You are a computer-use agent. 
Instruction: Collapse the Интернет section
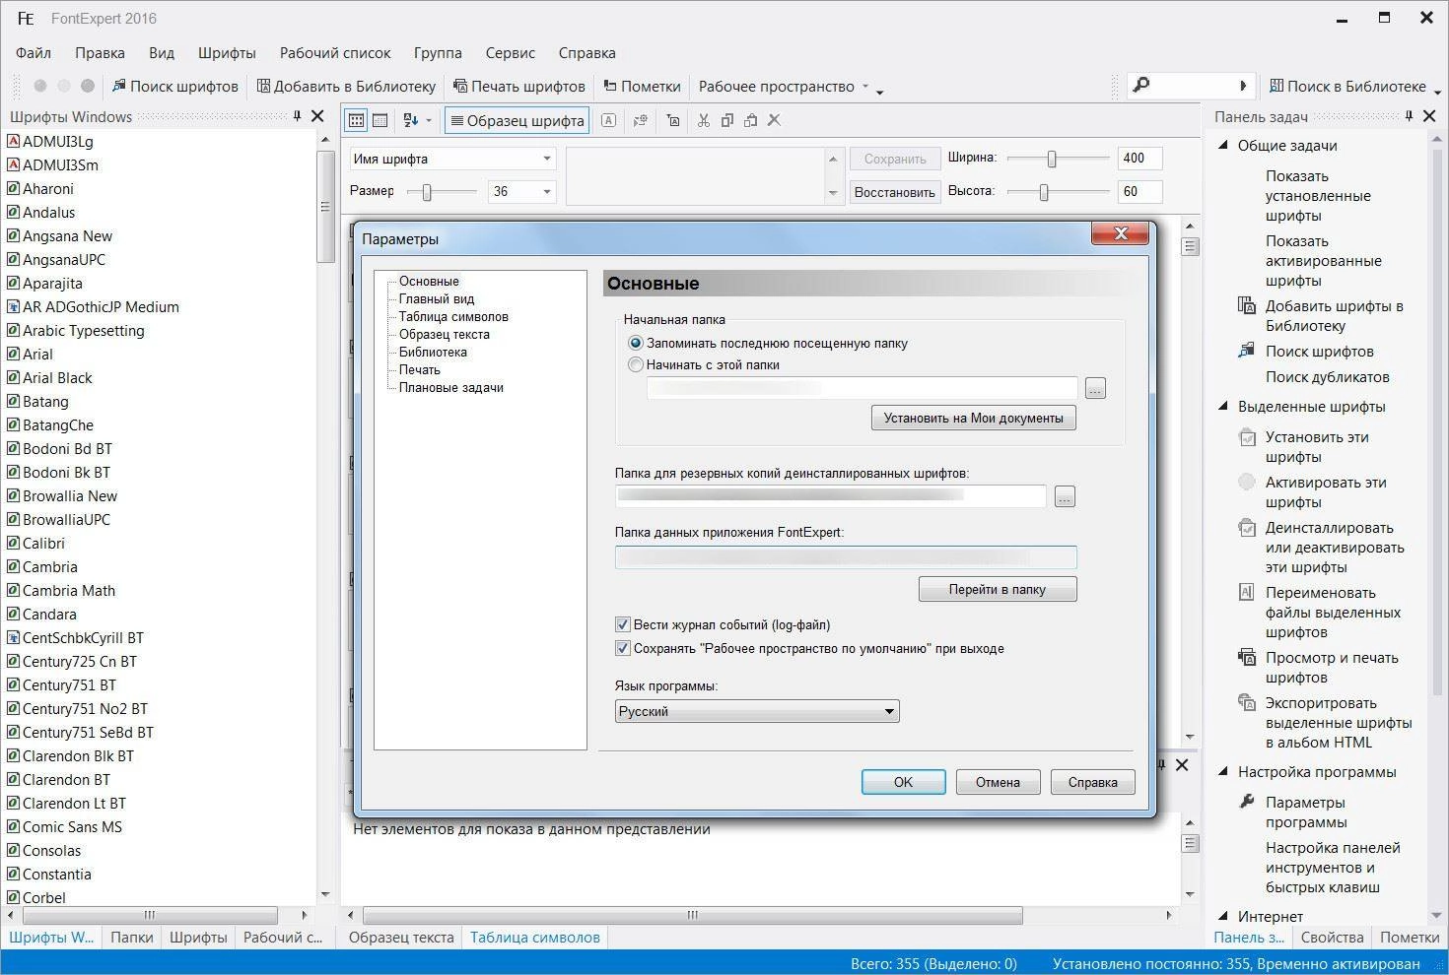coord(1222,916)
